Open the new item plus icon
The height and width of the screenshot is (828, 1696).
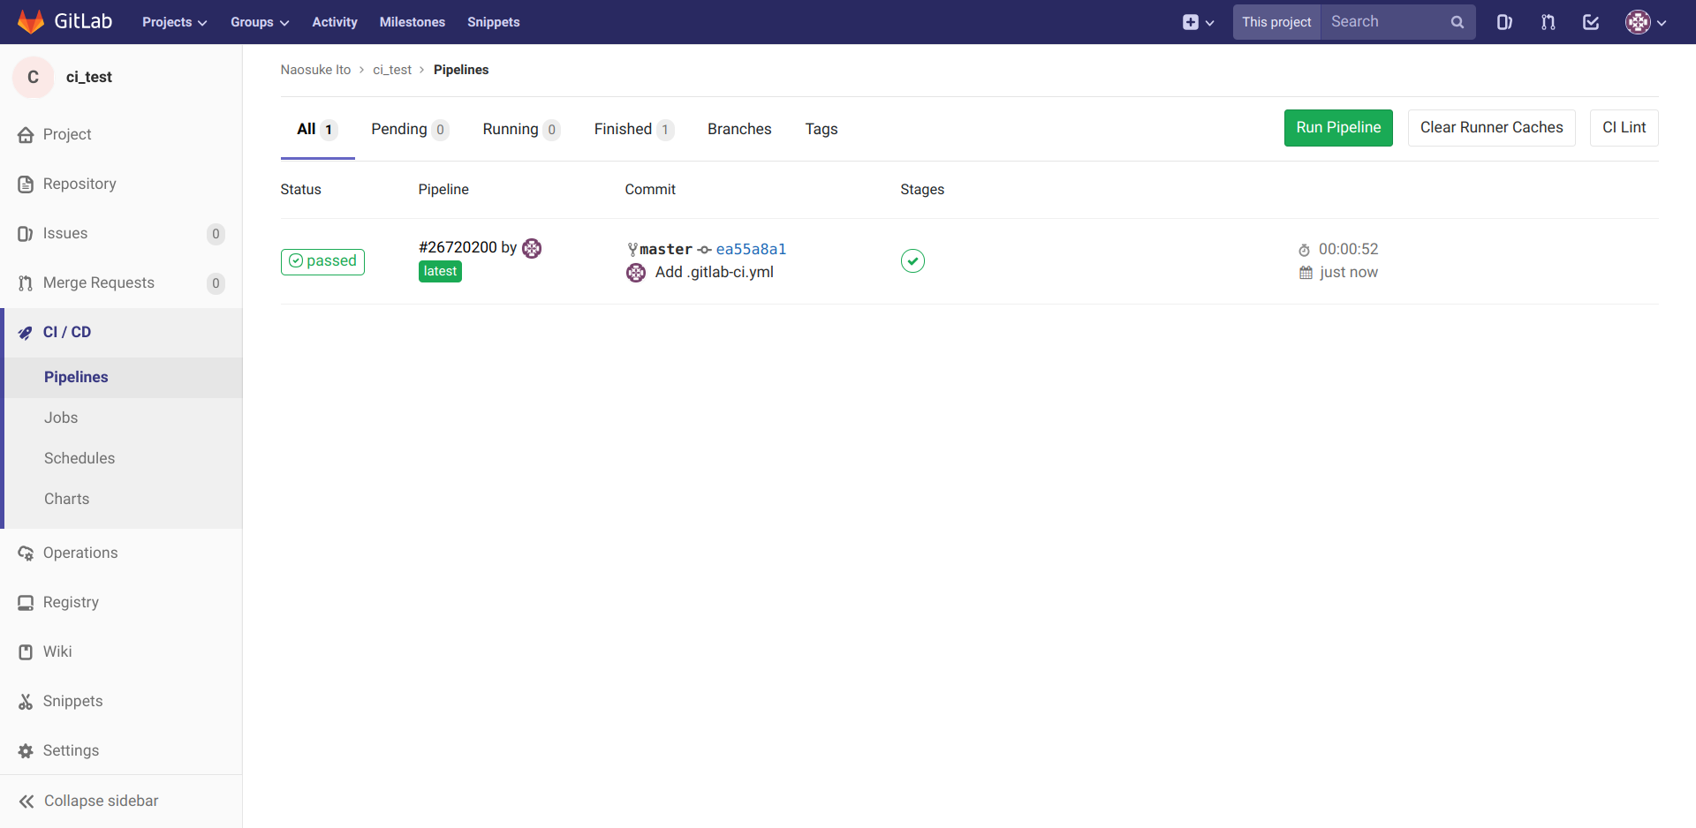pos(1191,22)
